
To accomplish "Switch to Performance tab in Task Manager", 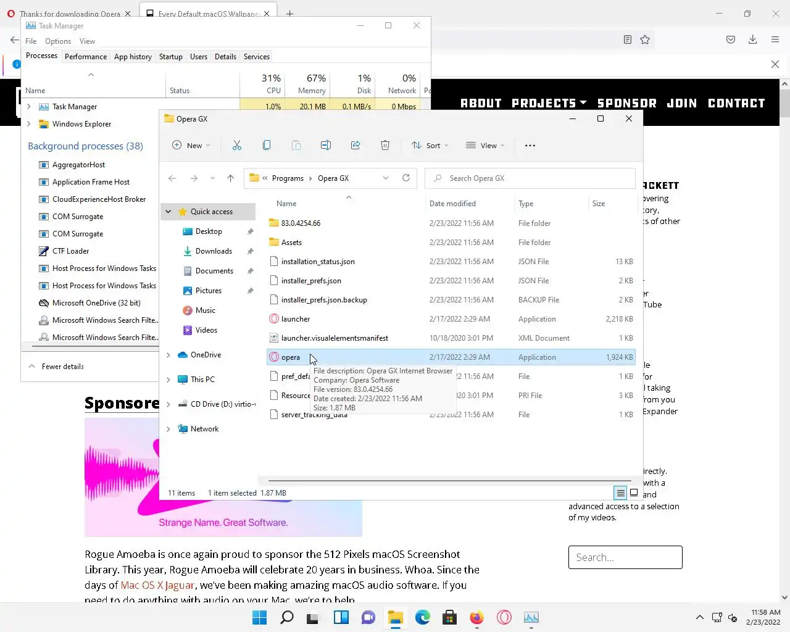I will [x=86, y=57].
